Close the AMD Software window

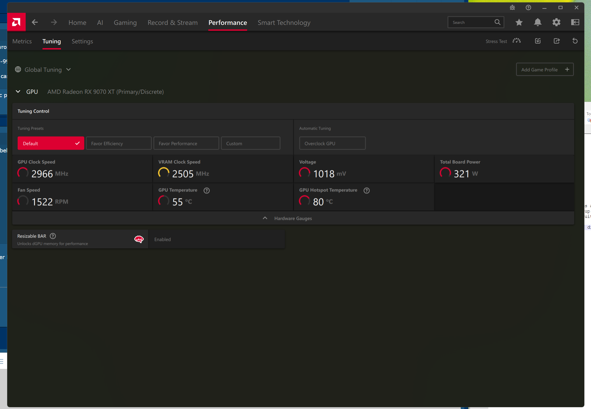(x=576, y=8)
